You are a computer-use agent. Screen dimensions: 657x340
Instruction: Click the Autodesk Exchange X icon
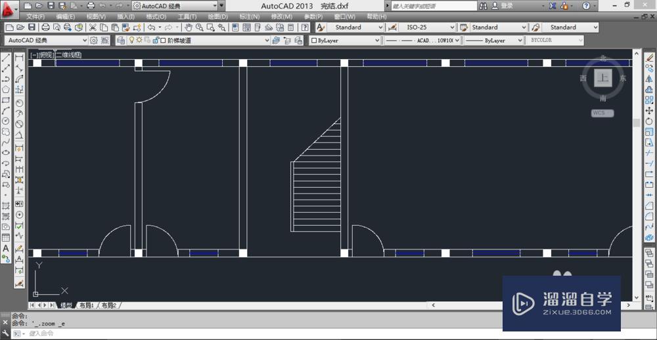click(553, 6)
